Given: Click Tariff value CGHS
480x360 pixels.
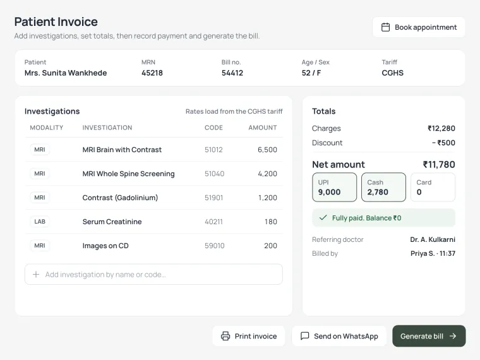Looking at the screenshot, I should click(392, 73).
